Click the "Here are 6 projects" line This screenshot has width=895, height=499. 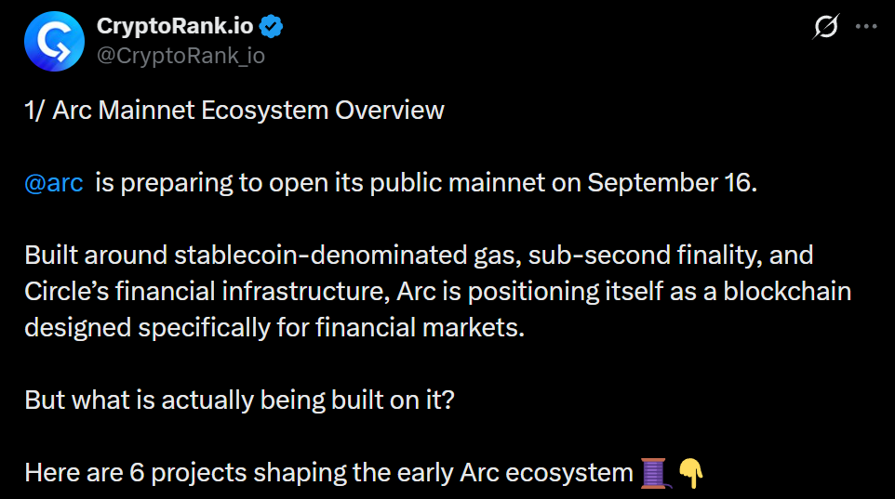click(328, 473)
